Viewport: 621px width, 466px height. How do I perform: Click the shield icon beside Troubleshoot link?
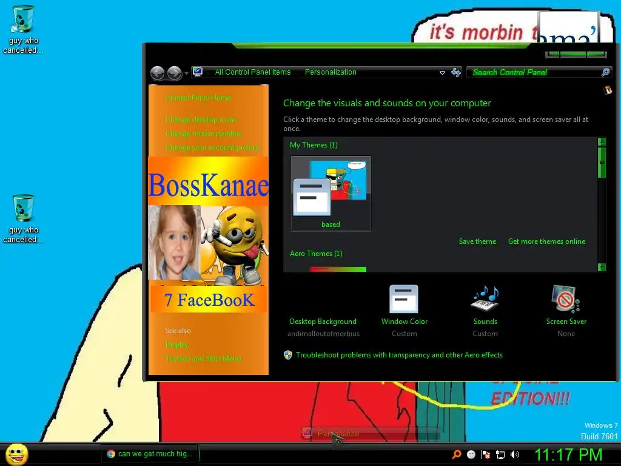point(288,354)
